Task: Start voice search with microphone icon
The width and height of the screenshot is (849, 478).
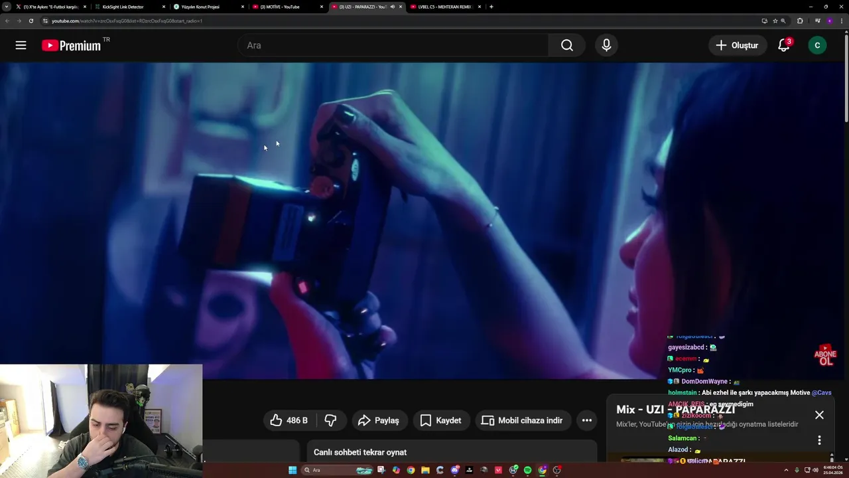Action: point(606,45)
